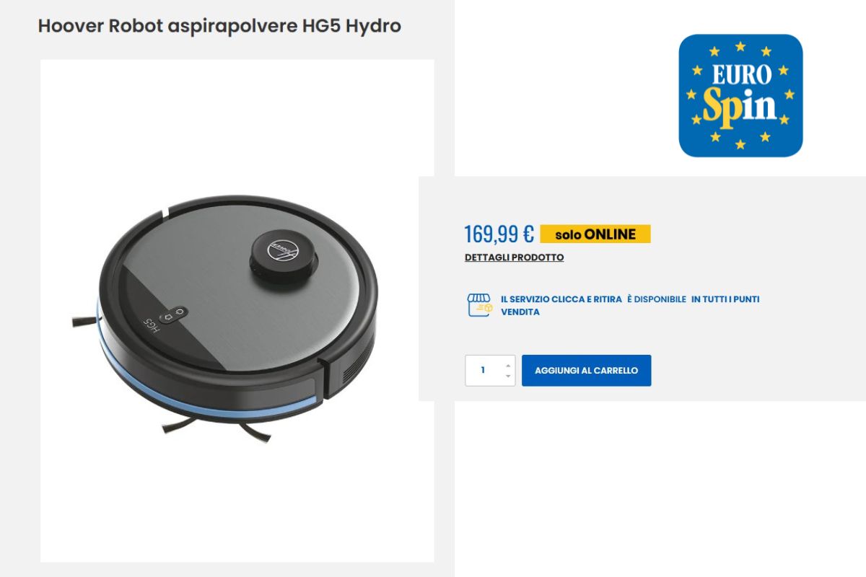The height and width of the screenshot is (577, 866).
Task: Decrease quantity with the down arrow
Action: [x=507, y=376]
